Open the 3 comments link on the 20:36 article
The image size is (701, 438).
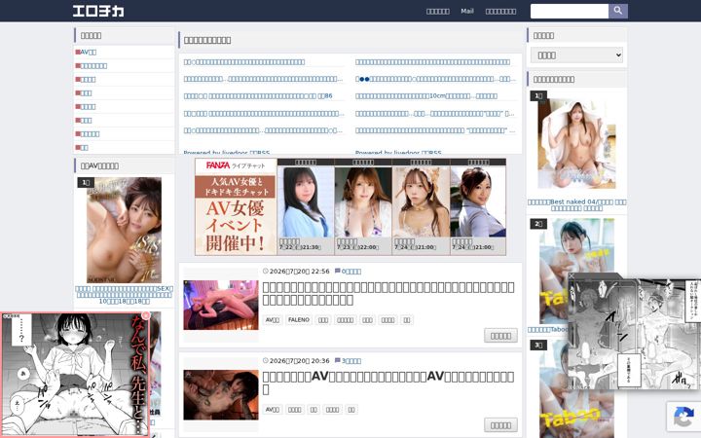click(x=351, y=361)
